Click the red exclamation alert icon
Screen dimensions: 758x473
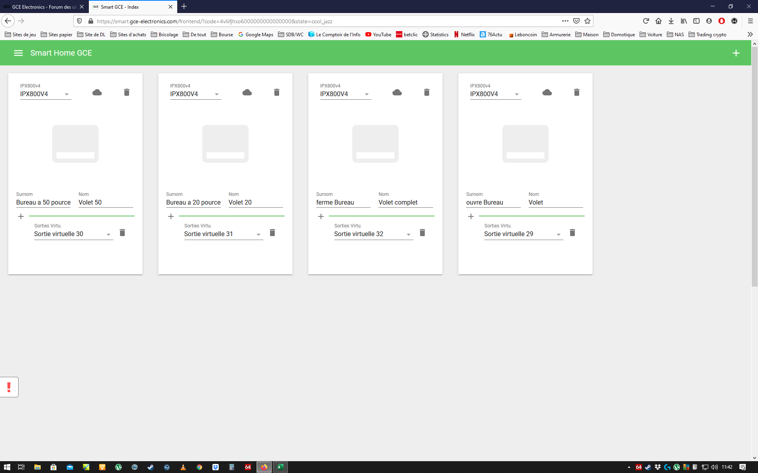pos(9,387)
